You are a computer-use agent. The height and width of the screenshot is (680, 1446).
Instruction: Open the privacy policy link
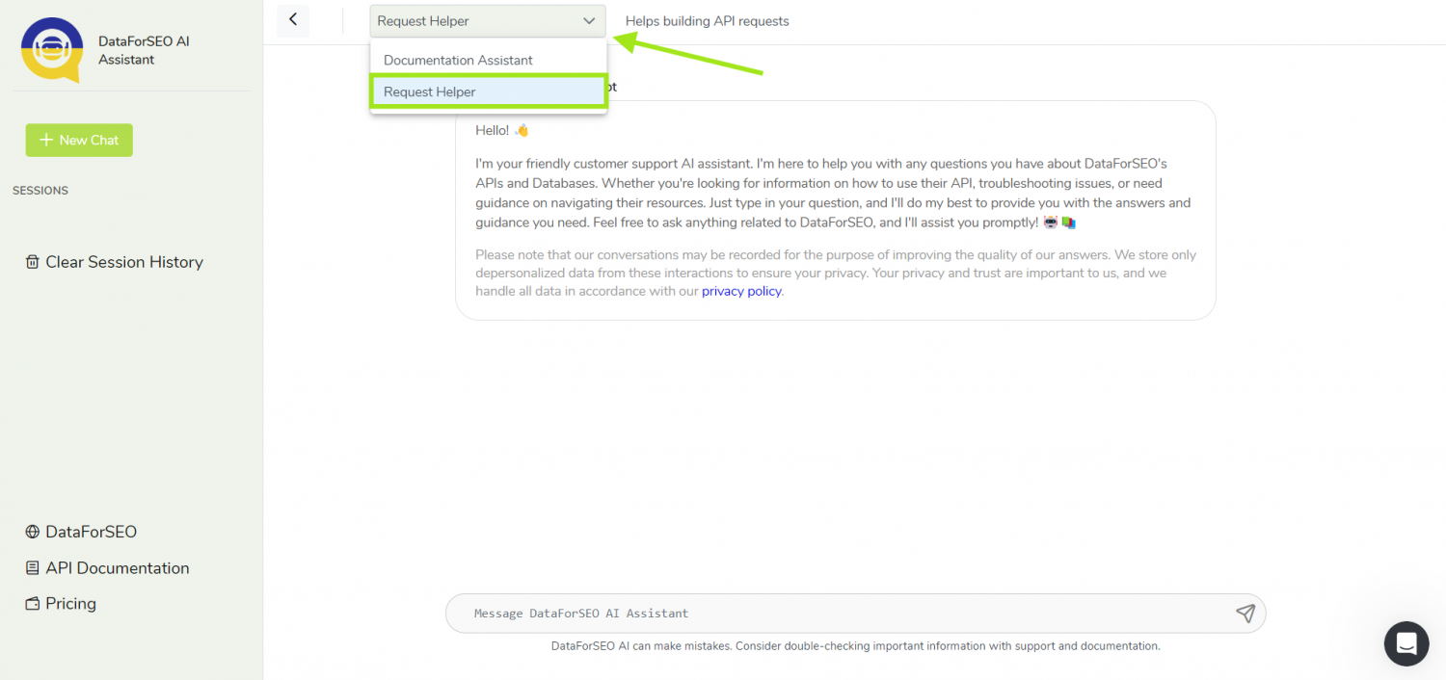point(741,291)
